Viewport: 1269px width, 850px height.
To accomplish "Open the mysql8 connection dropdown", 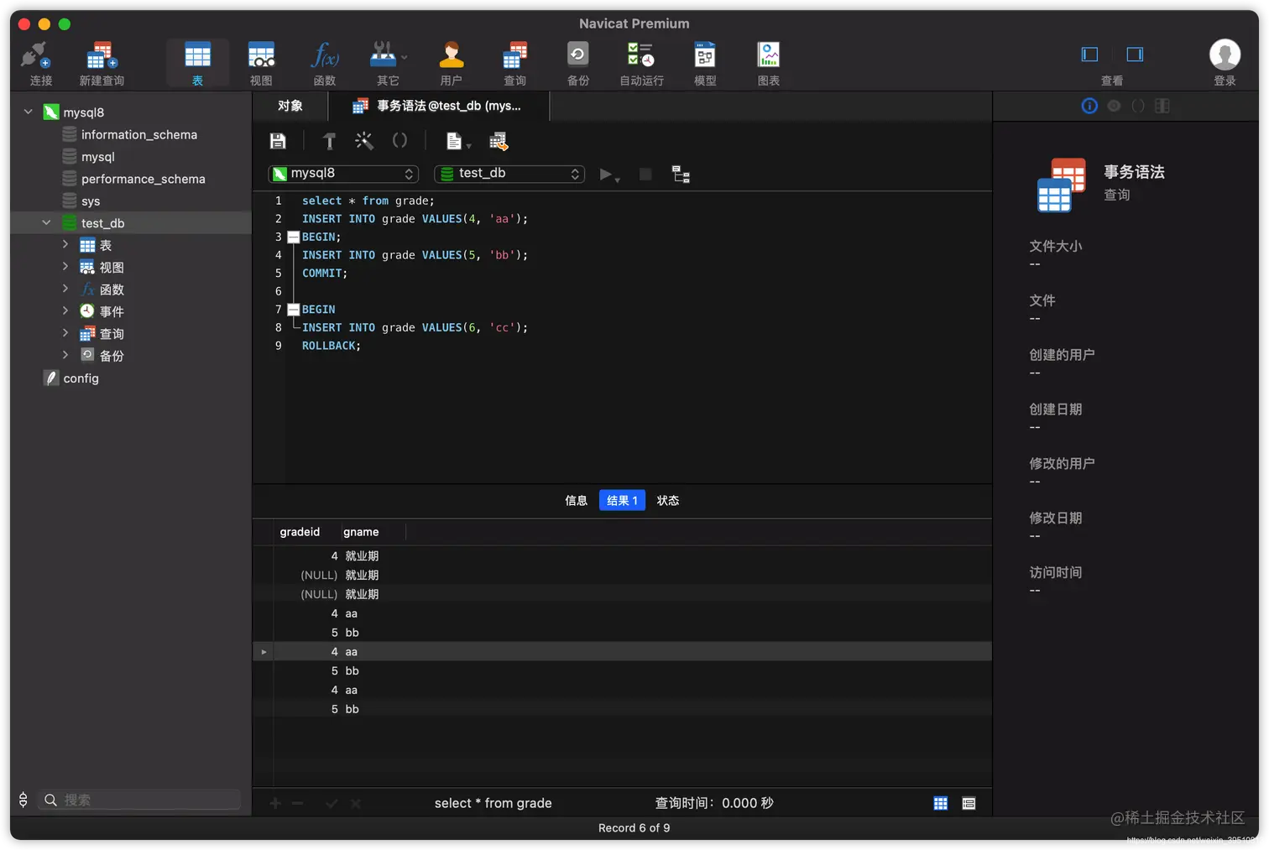I will tap(343, 174).
